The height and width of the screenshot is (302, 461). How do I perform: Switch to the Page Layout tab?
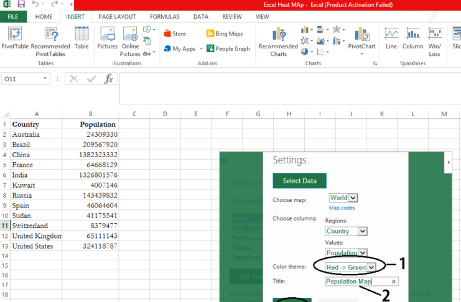click(x=118, y=17)
